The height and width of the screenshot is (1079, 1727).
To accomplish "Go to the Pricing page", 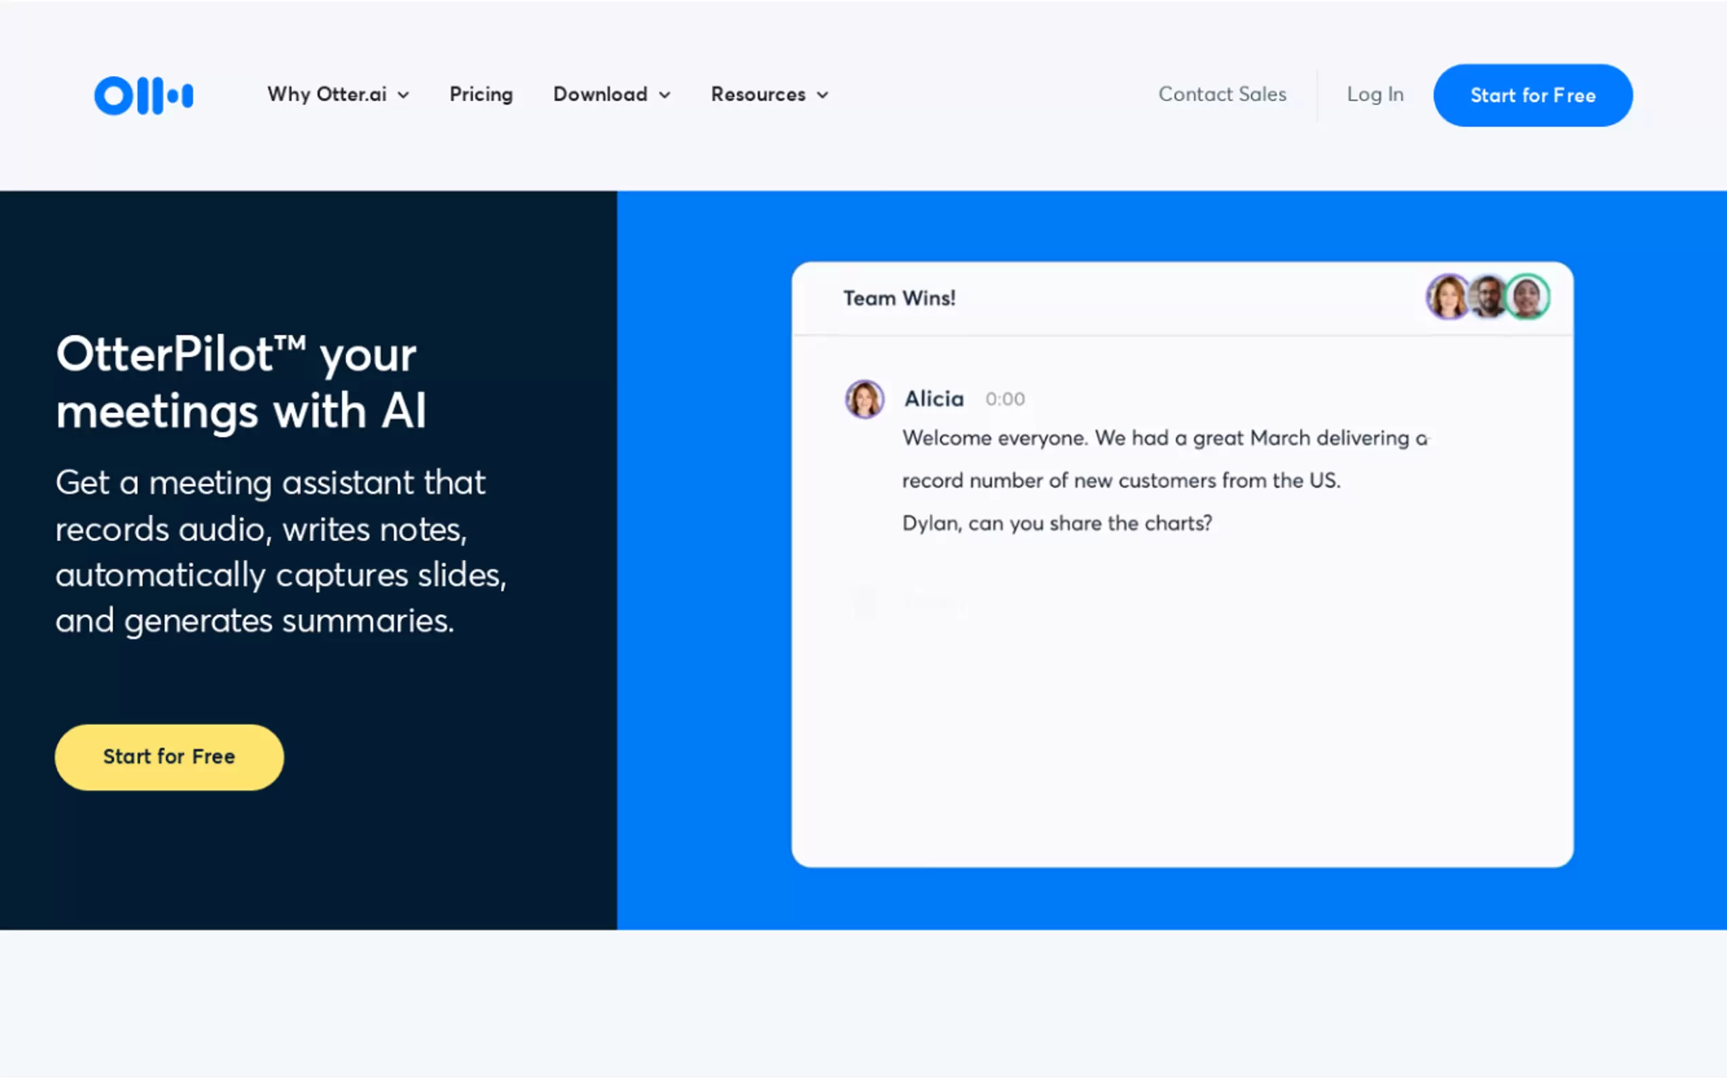I will (481, 94).
